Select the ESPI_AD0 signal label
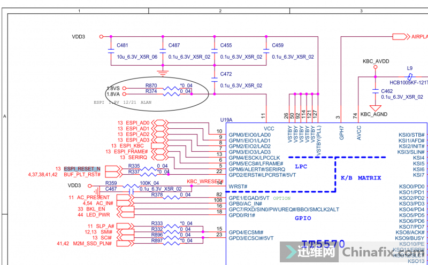Screen dimensions: 428x265 coord(137,123)
